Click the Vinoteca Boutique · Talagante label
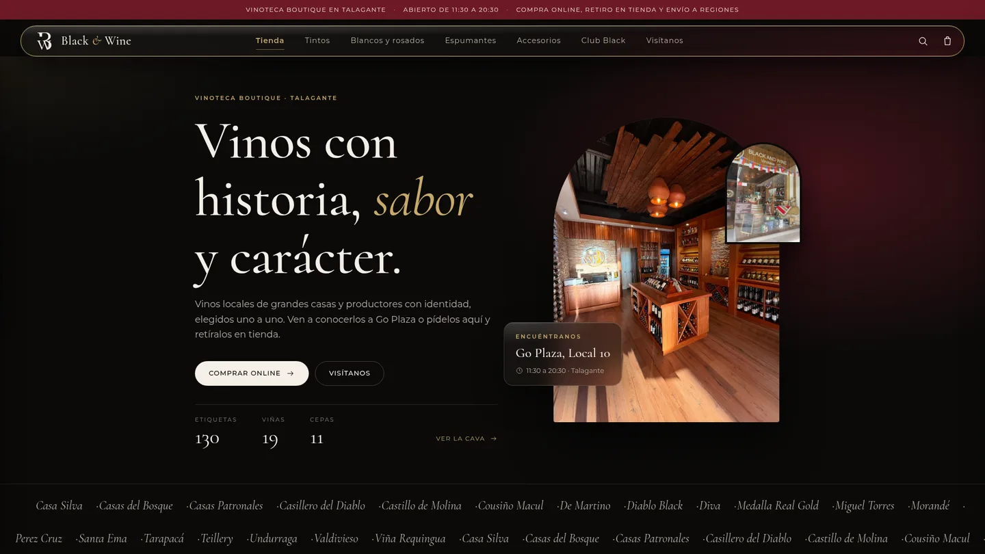Image resolution: width=985 pixels, height=554 pixels. pos(266,98)
